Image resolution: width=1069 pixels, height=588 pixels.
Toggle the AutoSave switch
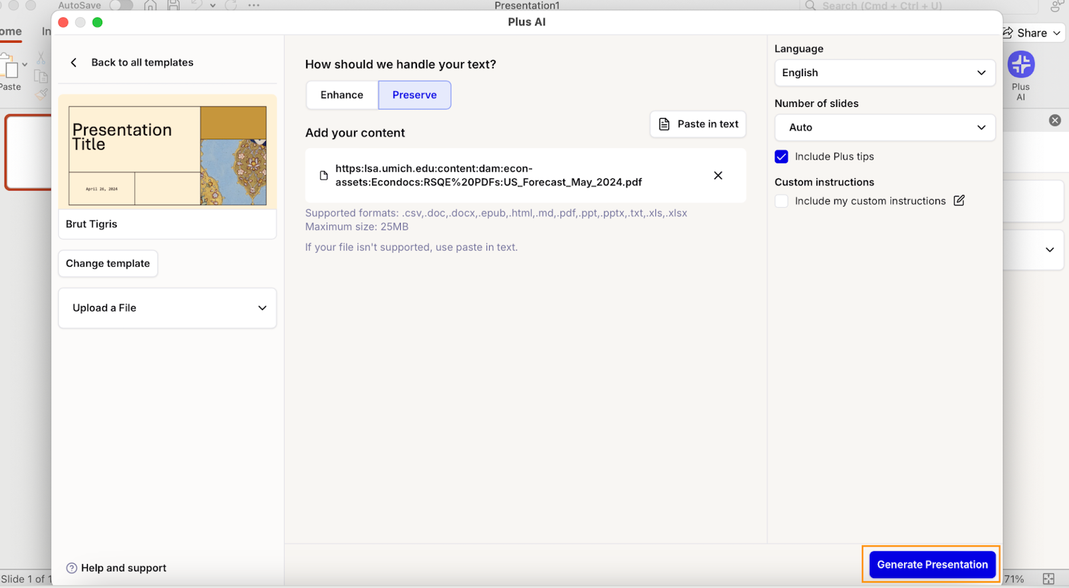[121, 5]
